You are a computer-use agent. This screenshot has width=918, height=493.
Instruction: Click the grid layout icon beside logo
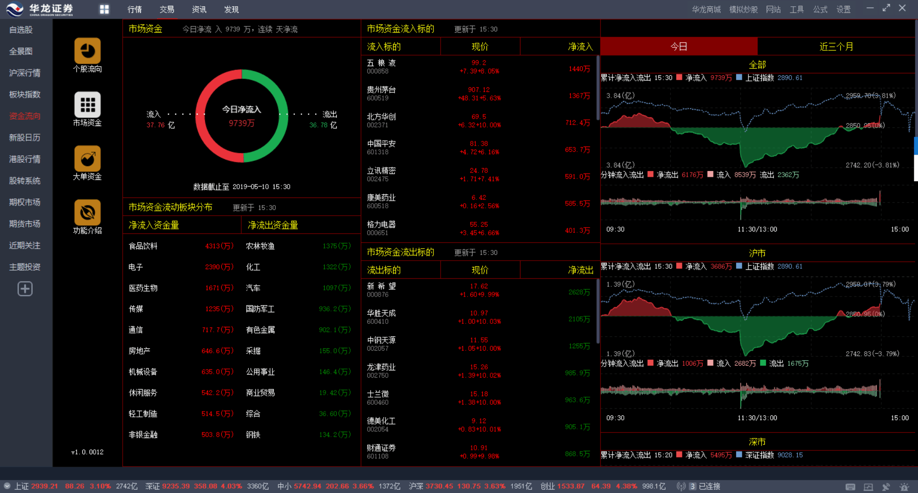coord(104,9)
